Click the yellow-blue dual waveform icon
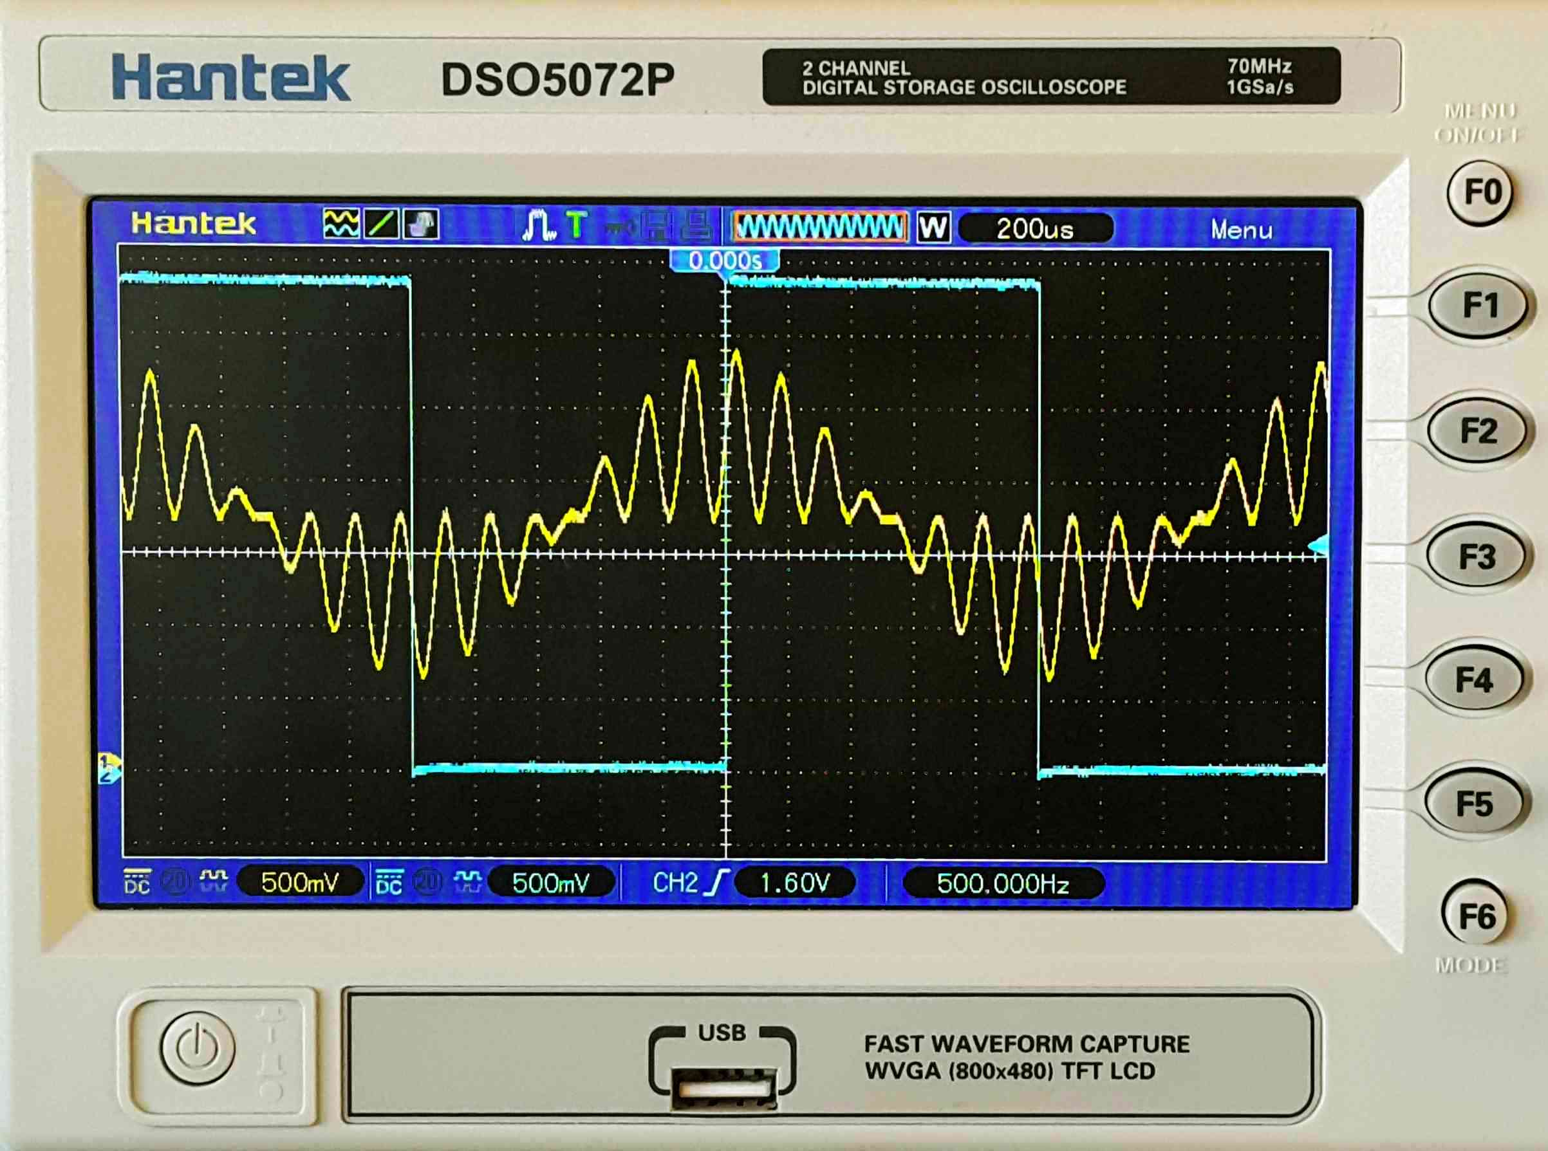 341,225
